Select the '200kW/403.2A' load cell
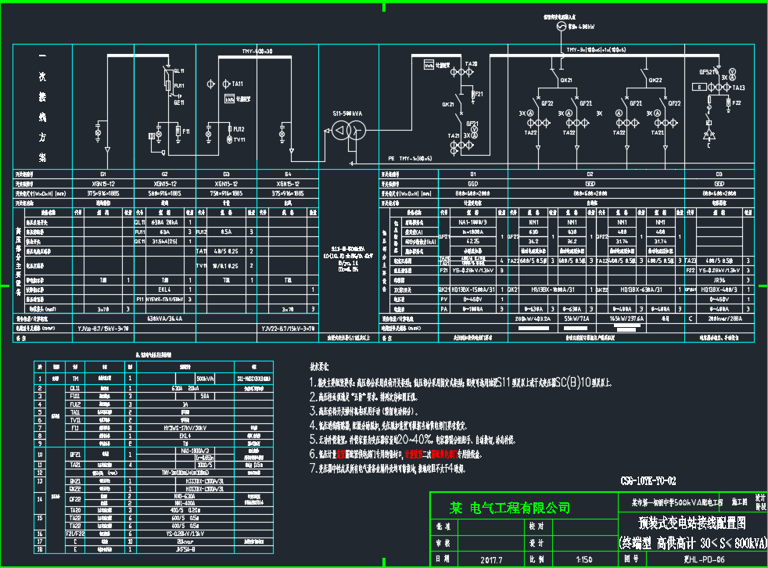 click(x=533, y=318)
